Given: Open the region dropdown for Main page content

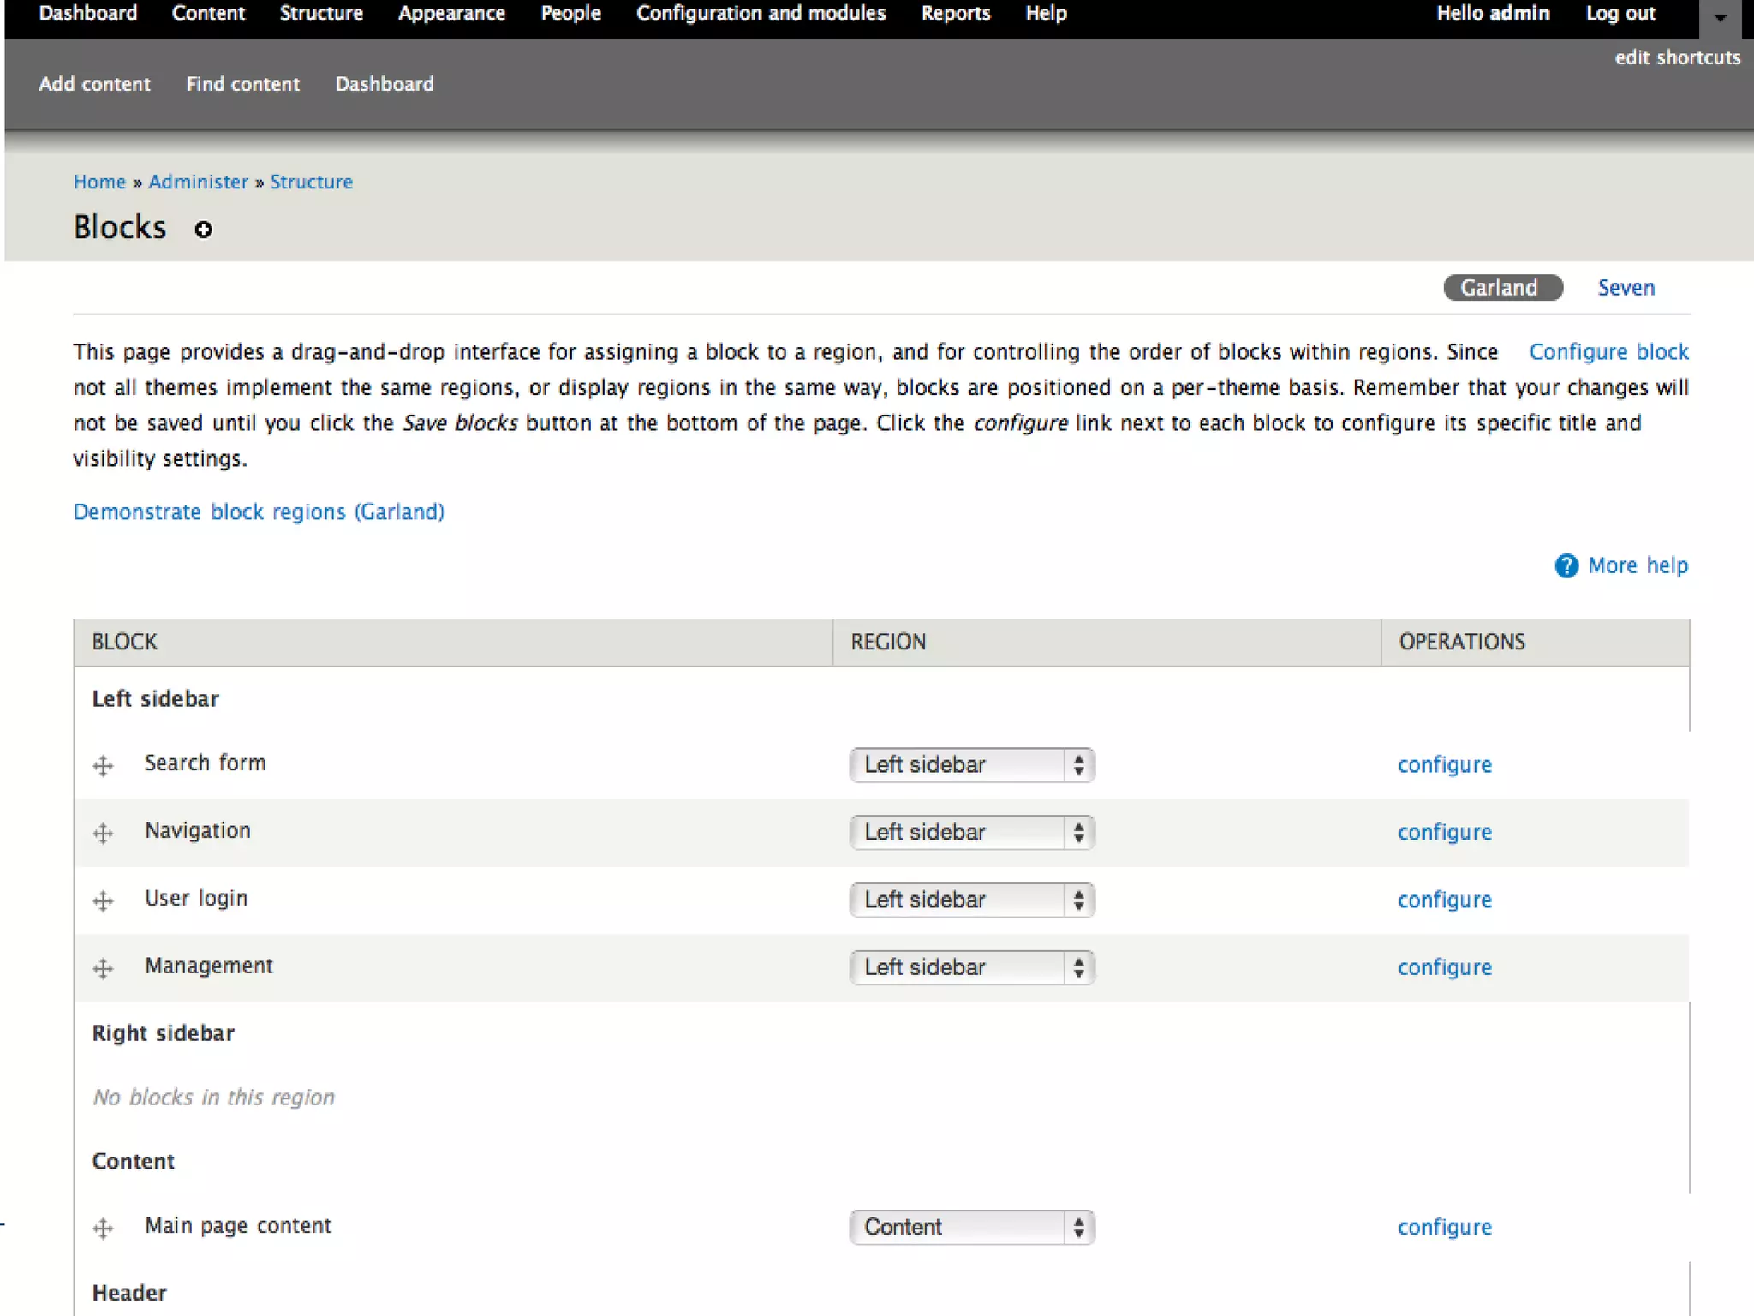Looking at the screenshot, I should [972, 1227].
